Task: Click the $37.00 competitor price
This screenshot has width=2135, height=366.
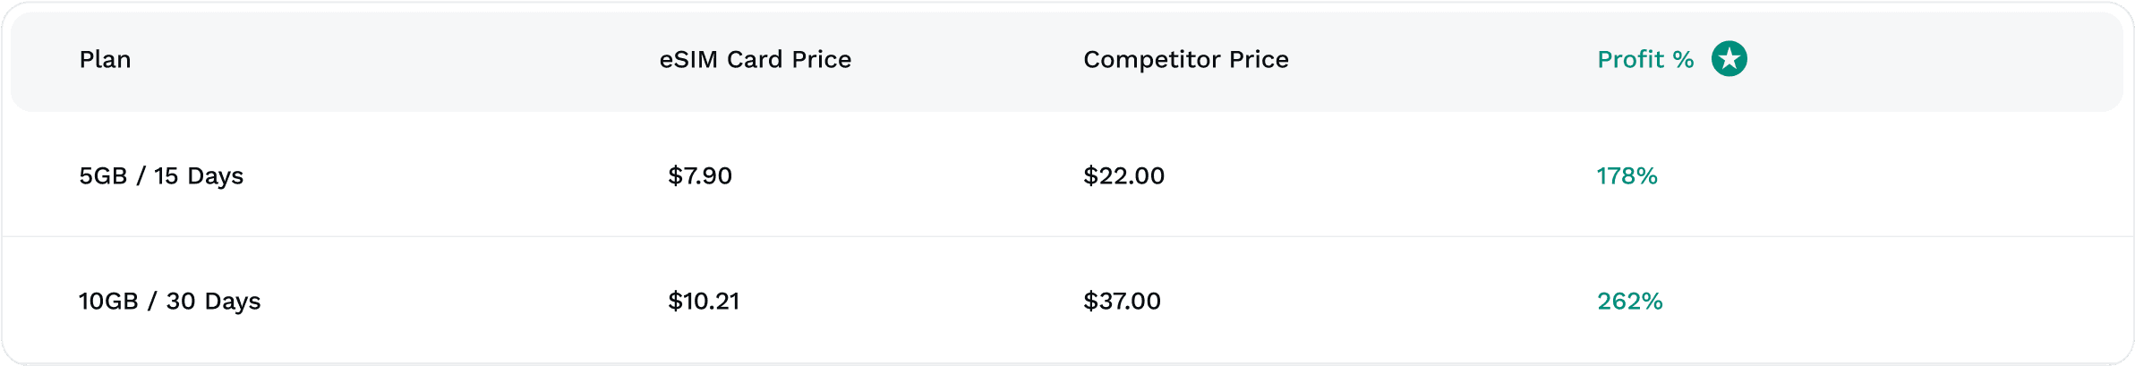Action: coord(1122,301)
